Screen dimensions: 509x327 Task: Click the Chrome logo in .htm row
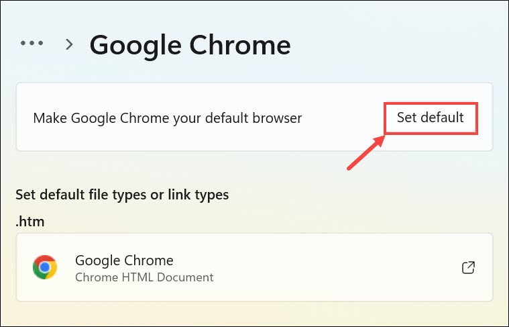point(45,267)
